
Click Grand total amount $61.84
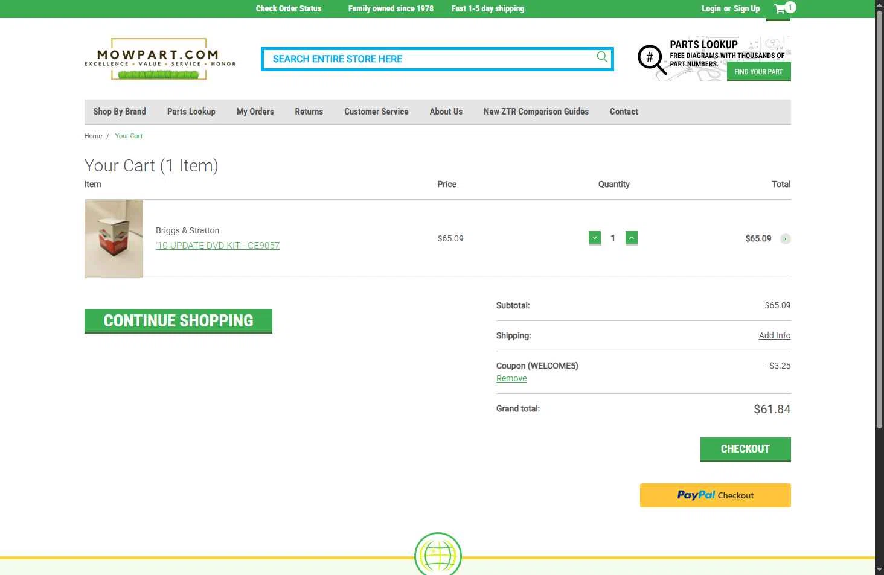point(772,409)
